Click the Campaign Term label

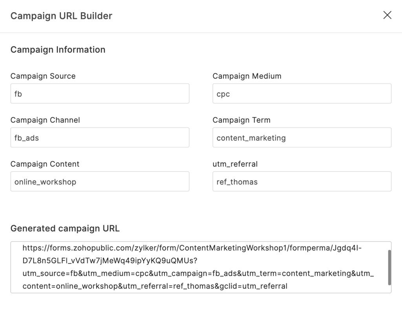(x=241, y=120)
